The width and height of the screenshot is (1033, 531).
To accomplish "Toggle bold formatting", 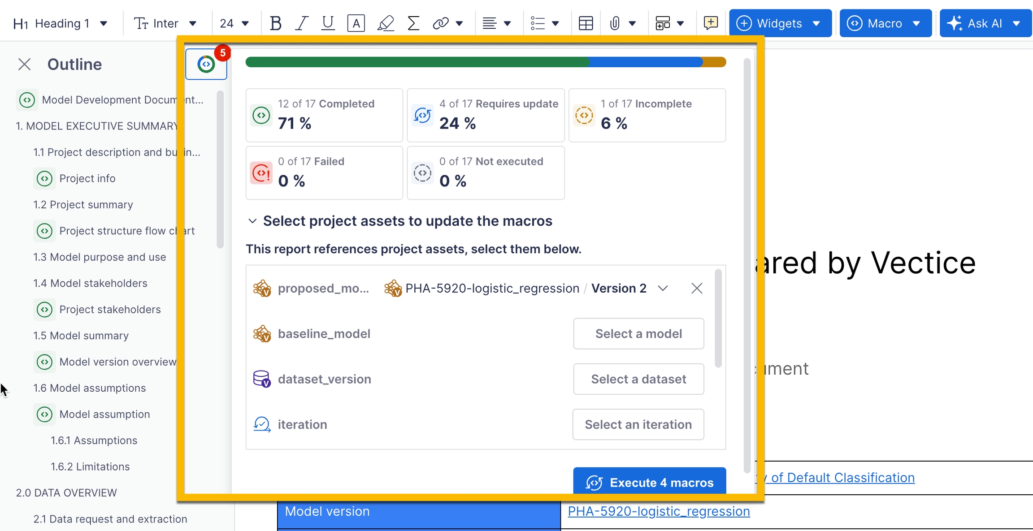I will (275, 23).
